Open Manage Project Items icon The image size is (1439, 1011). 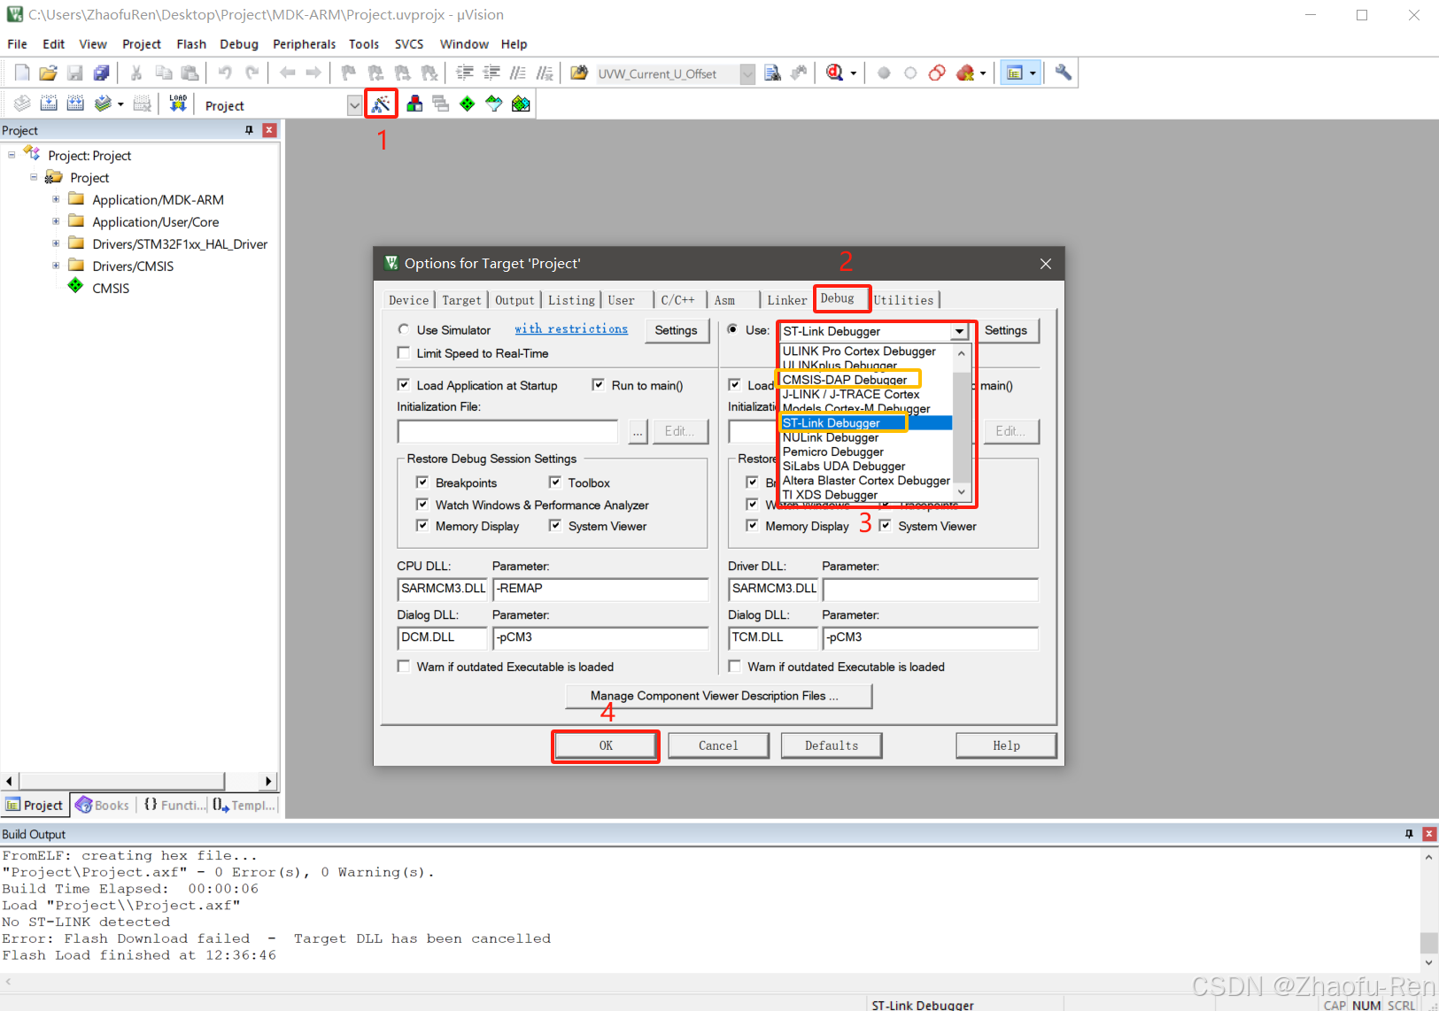[414, 104]
